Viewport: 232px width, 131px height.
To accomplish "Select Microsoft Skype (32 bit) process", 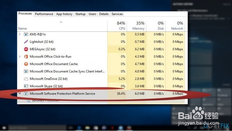I will point(101,86).
